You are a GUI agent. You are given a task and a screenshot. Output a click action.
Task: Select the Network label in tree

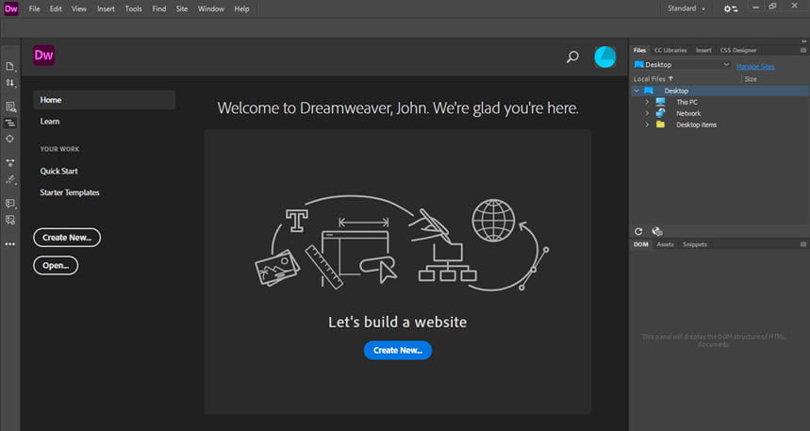pyautogui.click(x=688, y=113)
